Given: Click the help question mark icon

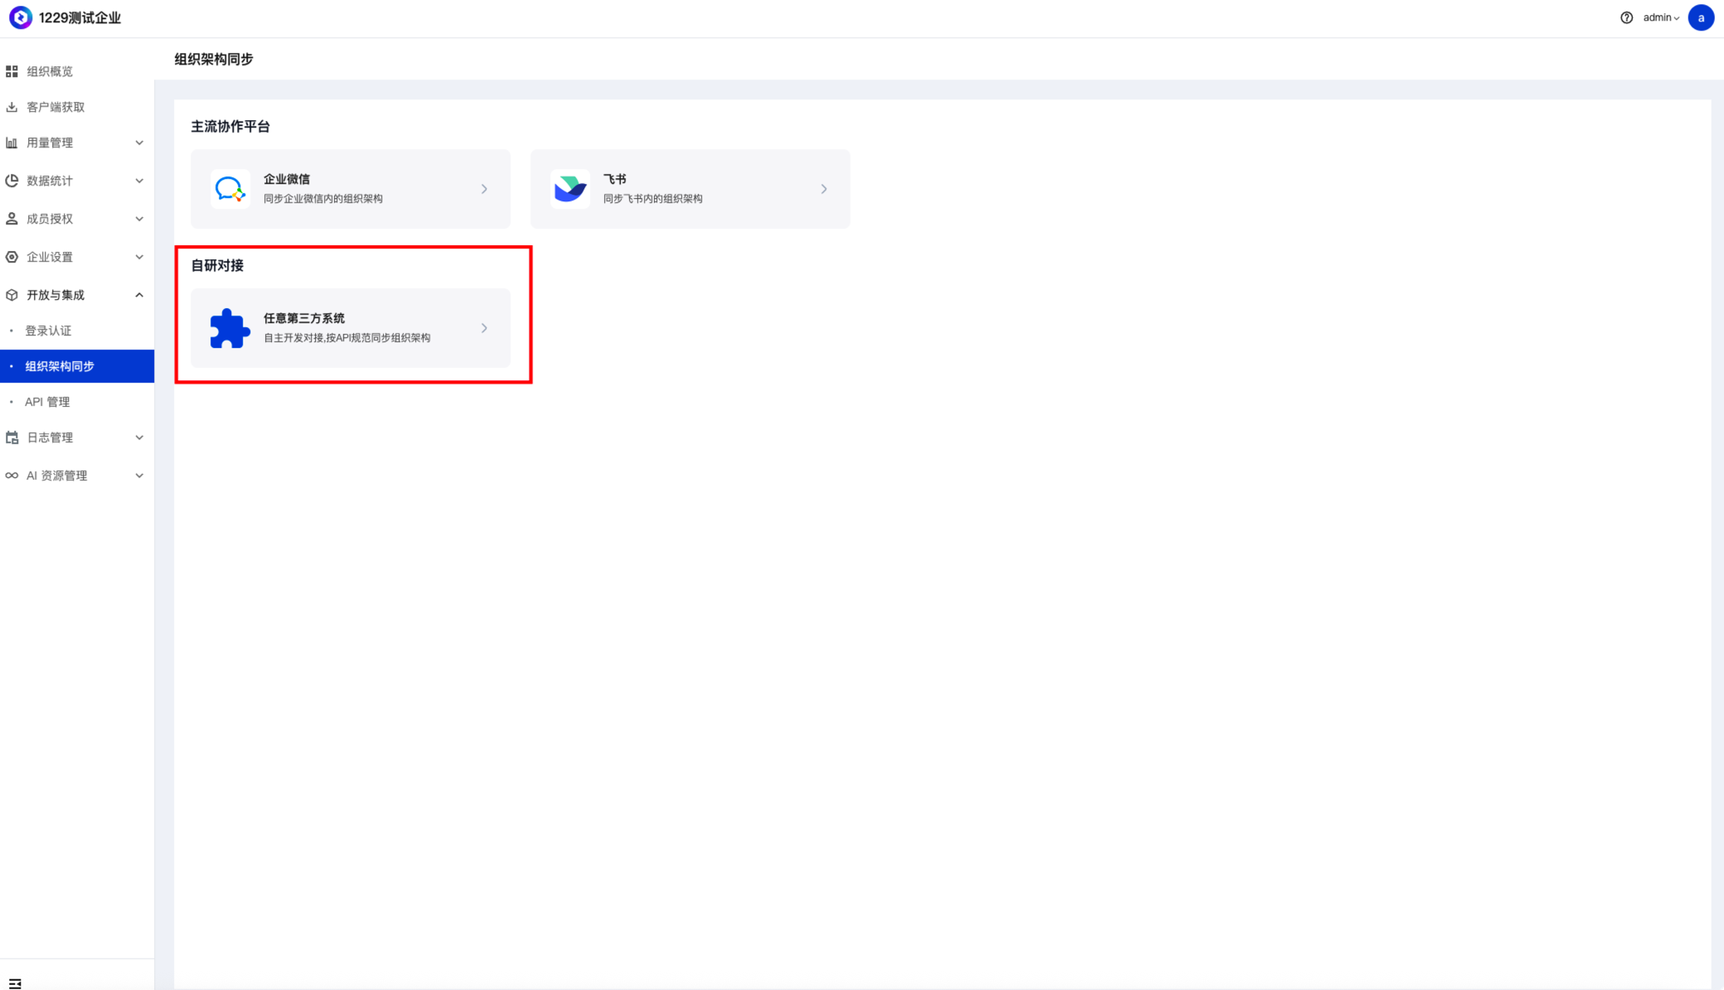Looking at the screenshot, I should click(1626, 17).
